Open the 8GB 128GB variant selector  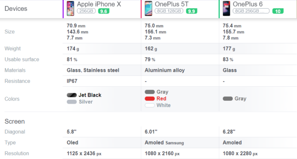[169, 11]
